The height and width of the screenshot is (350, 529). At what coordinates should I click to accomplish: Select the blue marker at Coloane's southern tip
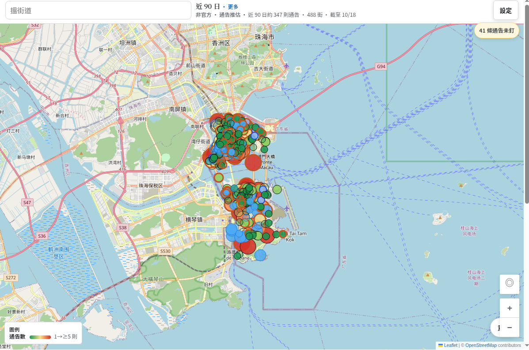click(260, 255)
